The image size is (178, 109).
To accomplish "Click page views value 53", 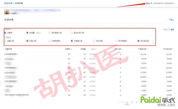I will (x=84, y=77).
